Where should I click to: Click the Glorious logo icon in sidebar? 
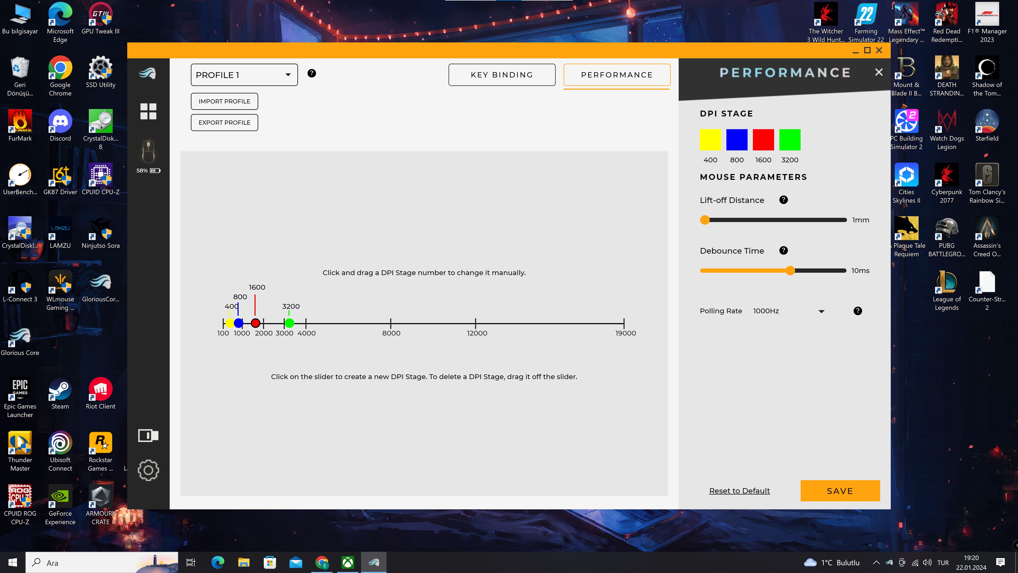click(x=148, y=73)
